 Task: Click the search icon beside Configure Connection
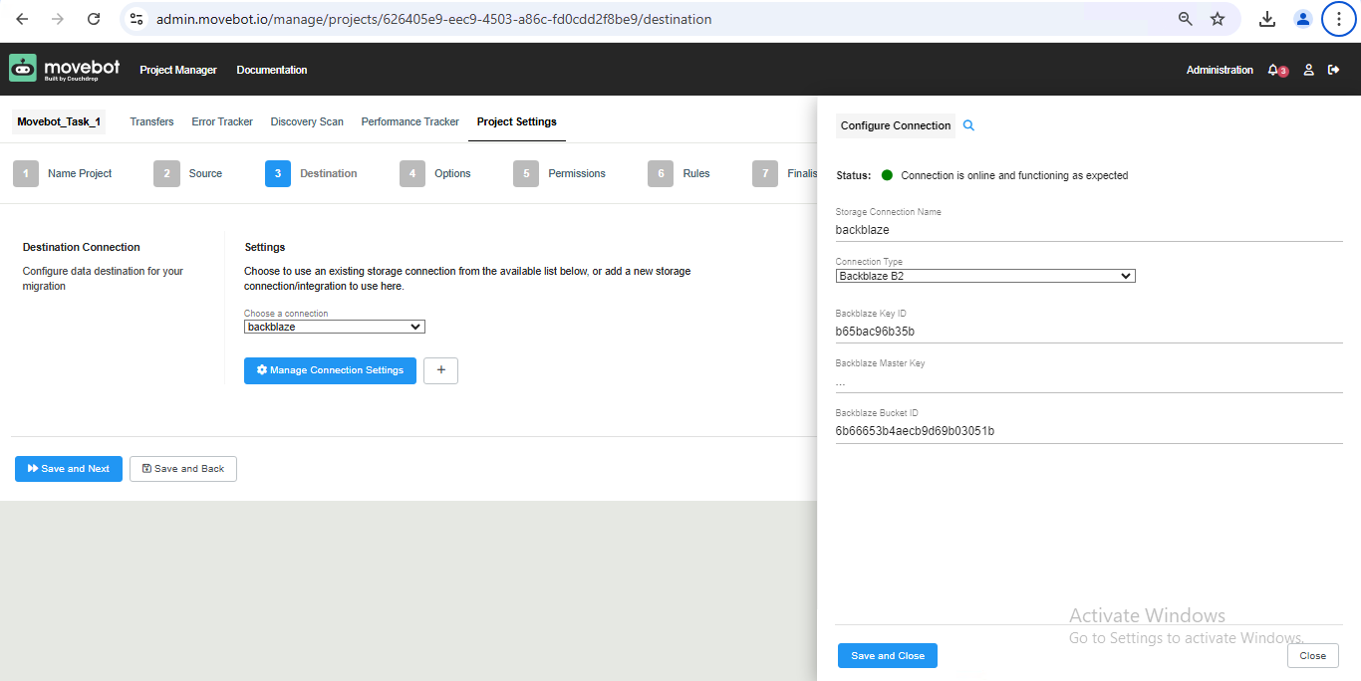coord(968,125)
